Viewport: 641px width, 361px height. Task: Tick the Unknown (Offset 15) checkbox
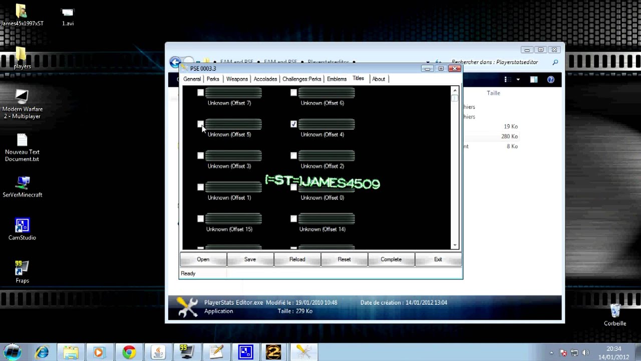tap(200, 219)
